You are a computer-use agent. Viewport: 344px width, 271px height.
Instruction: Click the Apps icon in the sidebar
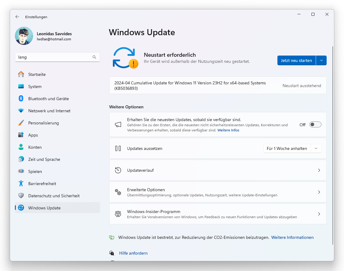tap(21, 135)
